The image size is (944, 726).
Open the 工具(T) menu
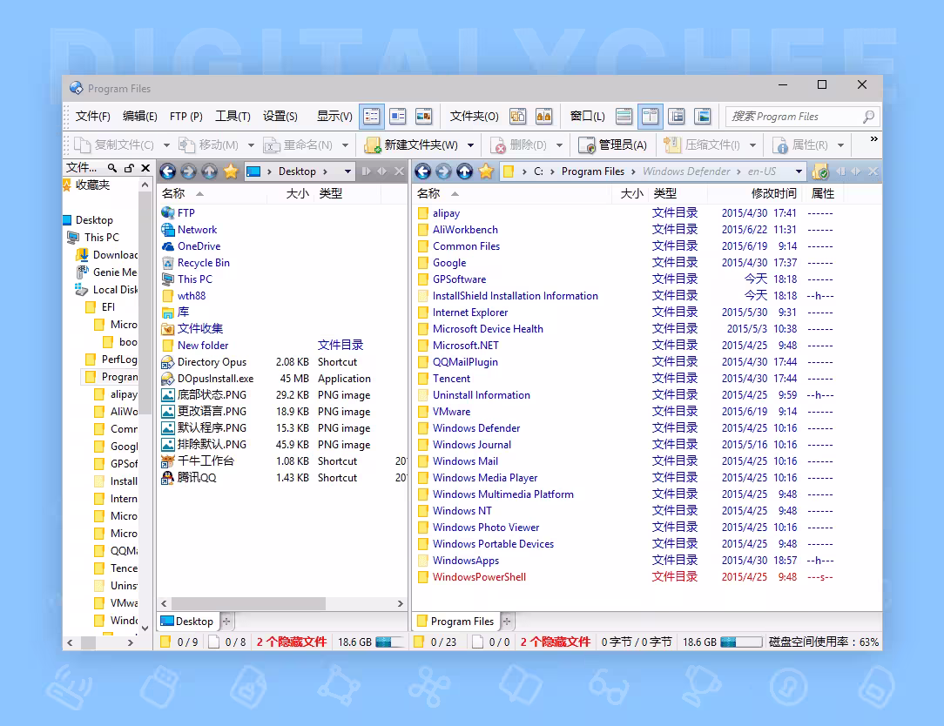[233, 116]
